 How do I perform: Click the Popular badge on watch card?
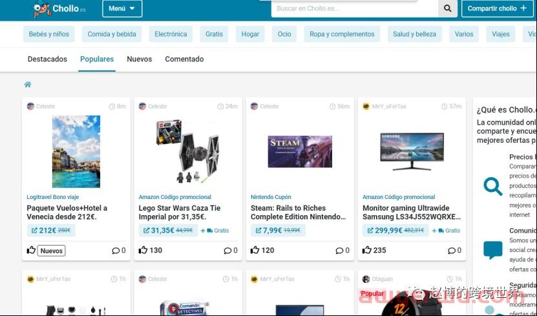(372, 294)
